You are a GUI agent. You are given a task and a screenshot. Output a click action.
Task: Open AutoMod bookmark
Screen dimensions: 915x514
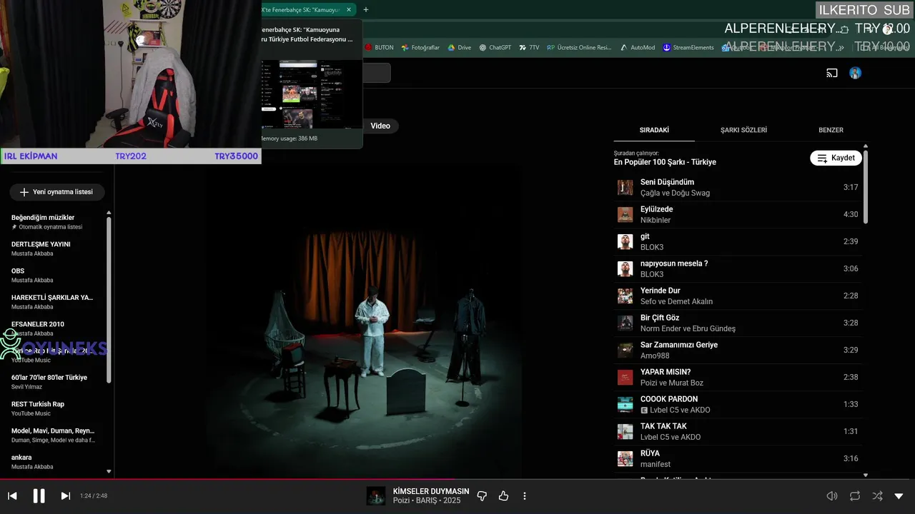(638, 48)
